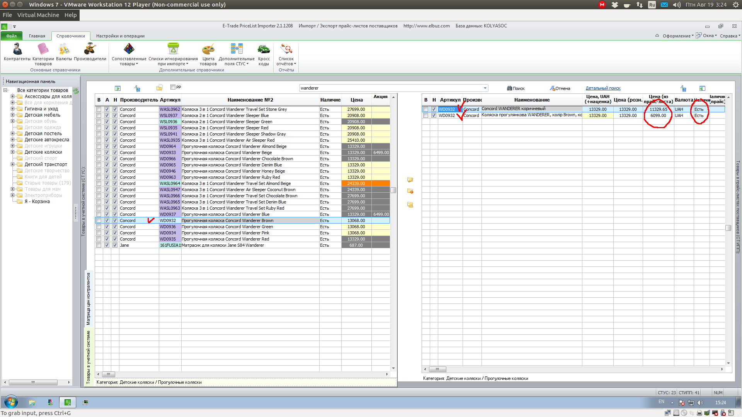The image size is (742, 417).
Task: Click the bottom folder-search icon between tables
Action: coord(410,205)
